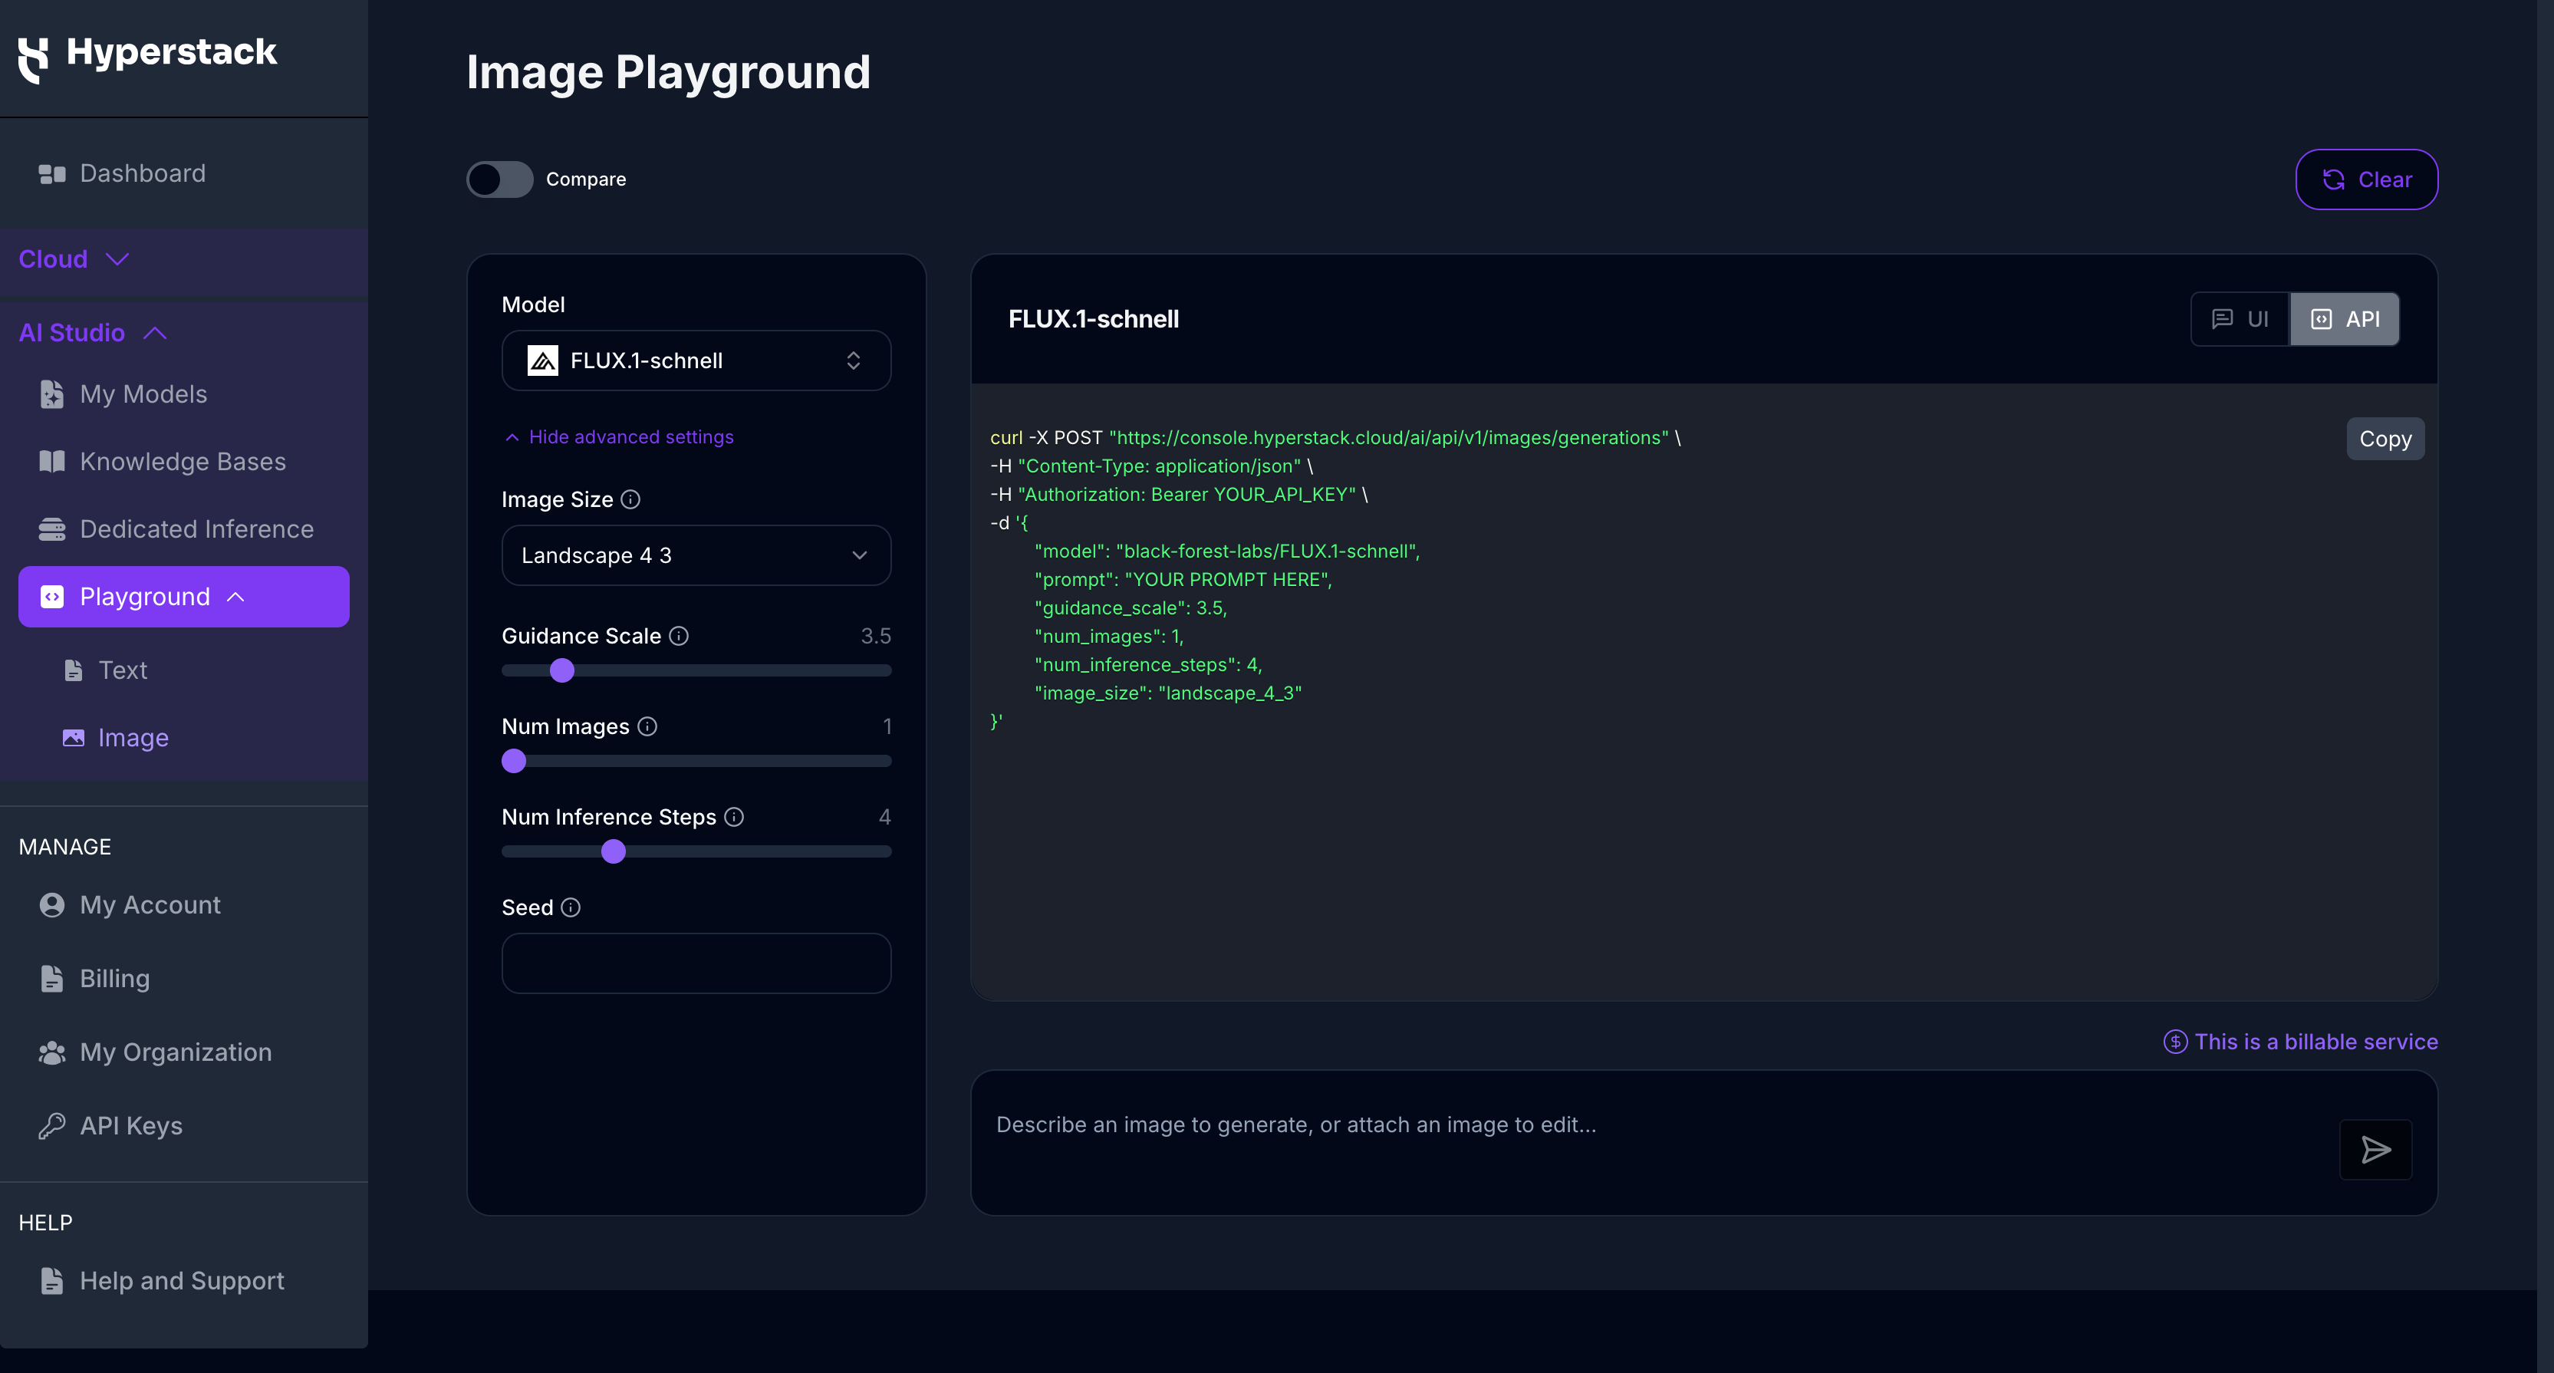Click the Clear button
The width and height of the screenshot is (2554, 1373).
pos(2365,179)
